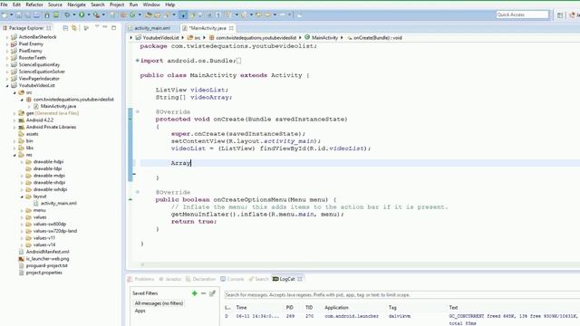Viewport: 580px width, 326px height.
Task: Switch to the activity_main.xml editor tab
Action: (x=152, y=28)
